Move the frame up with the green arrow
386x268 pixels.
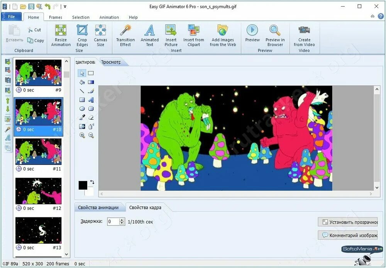(x=8, y=101)
